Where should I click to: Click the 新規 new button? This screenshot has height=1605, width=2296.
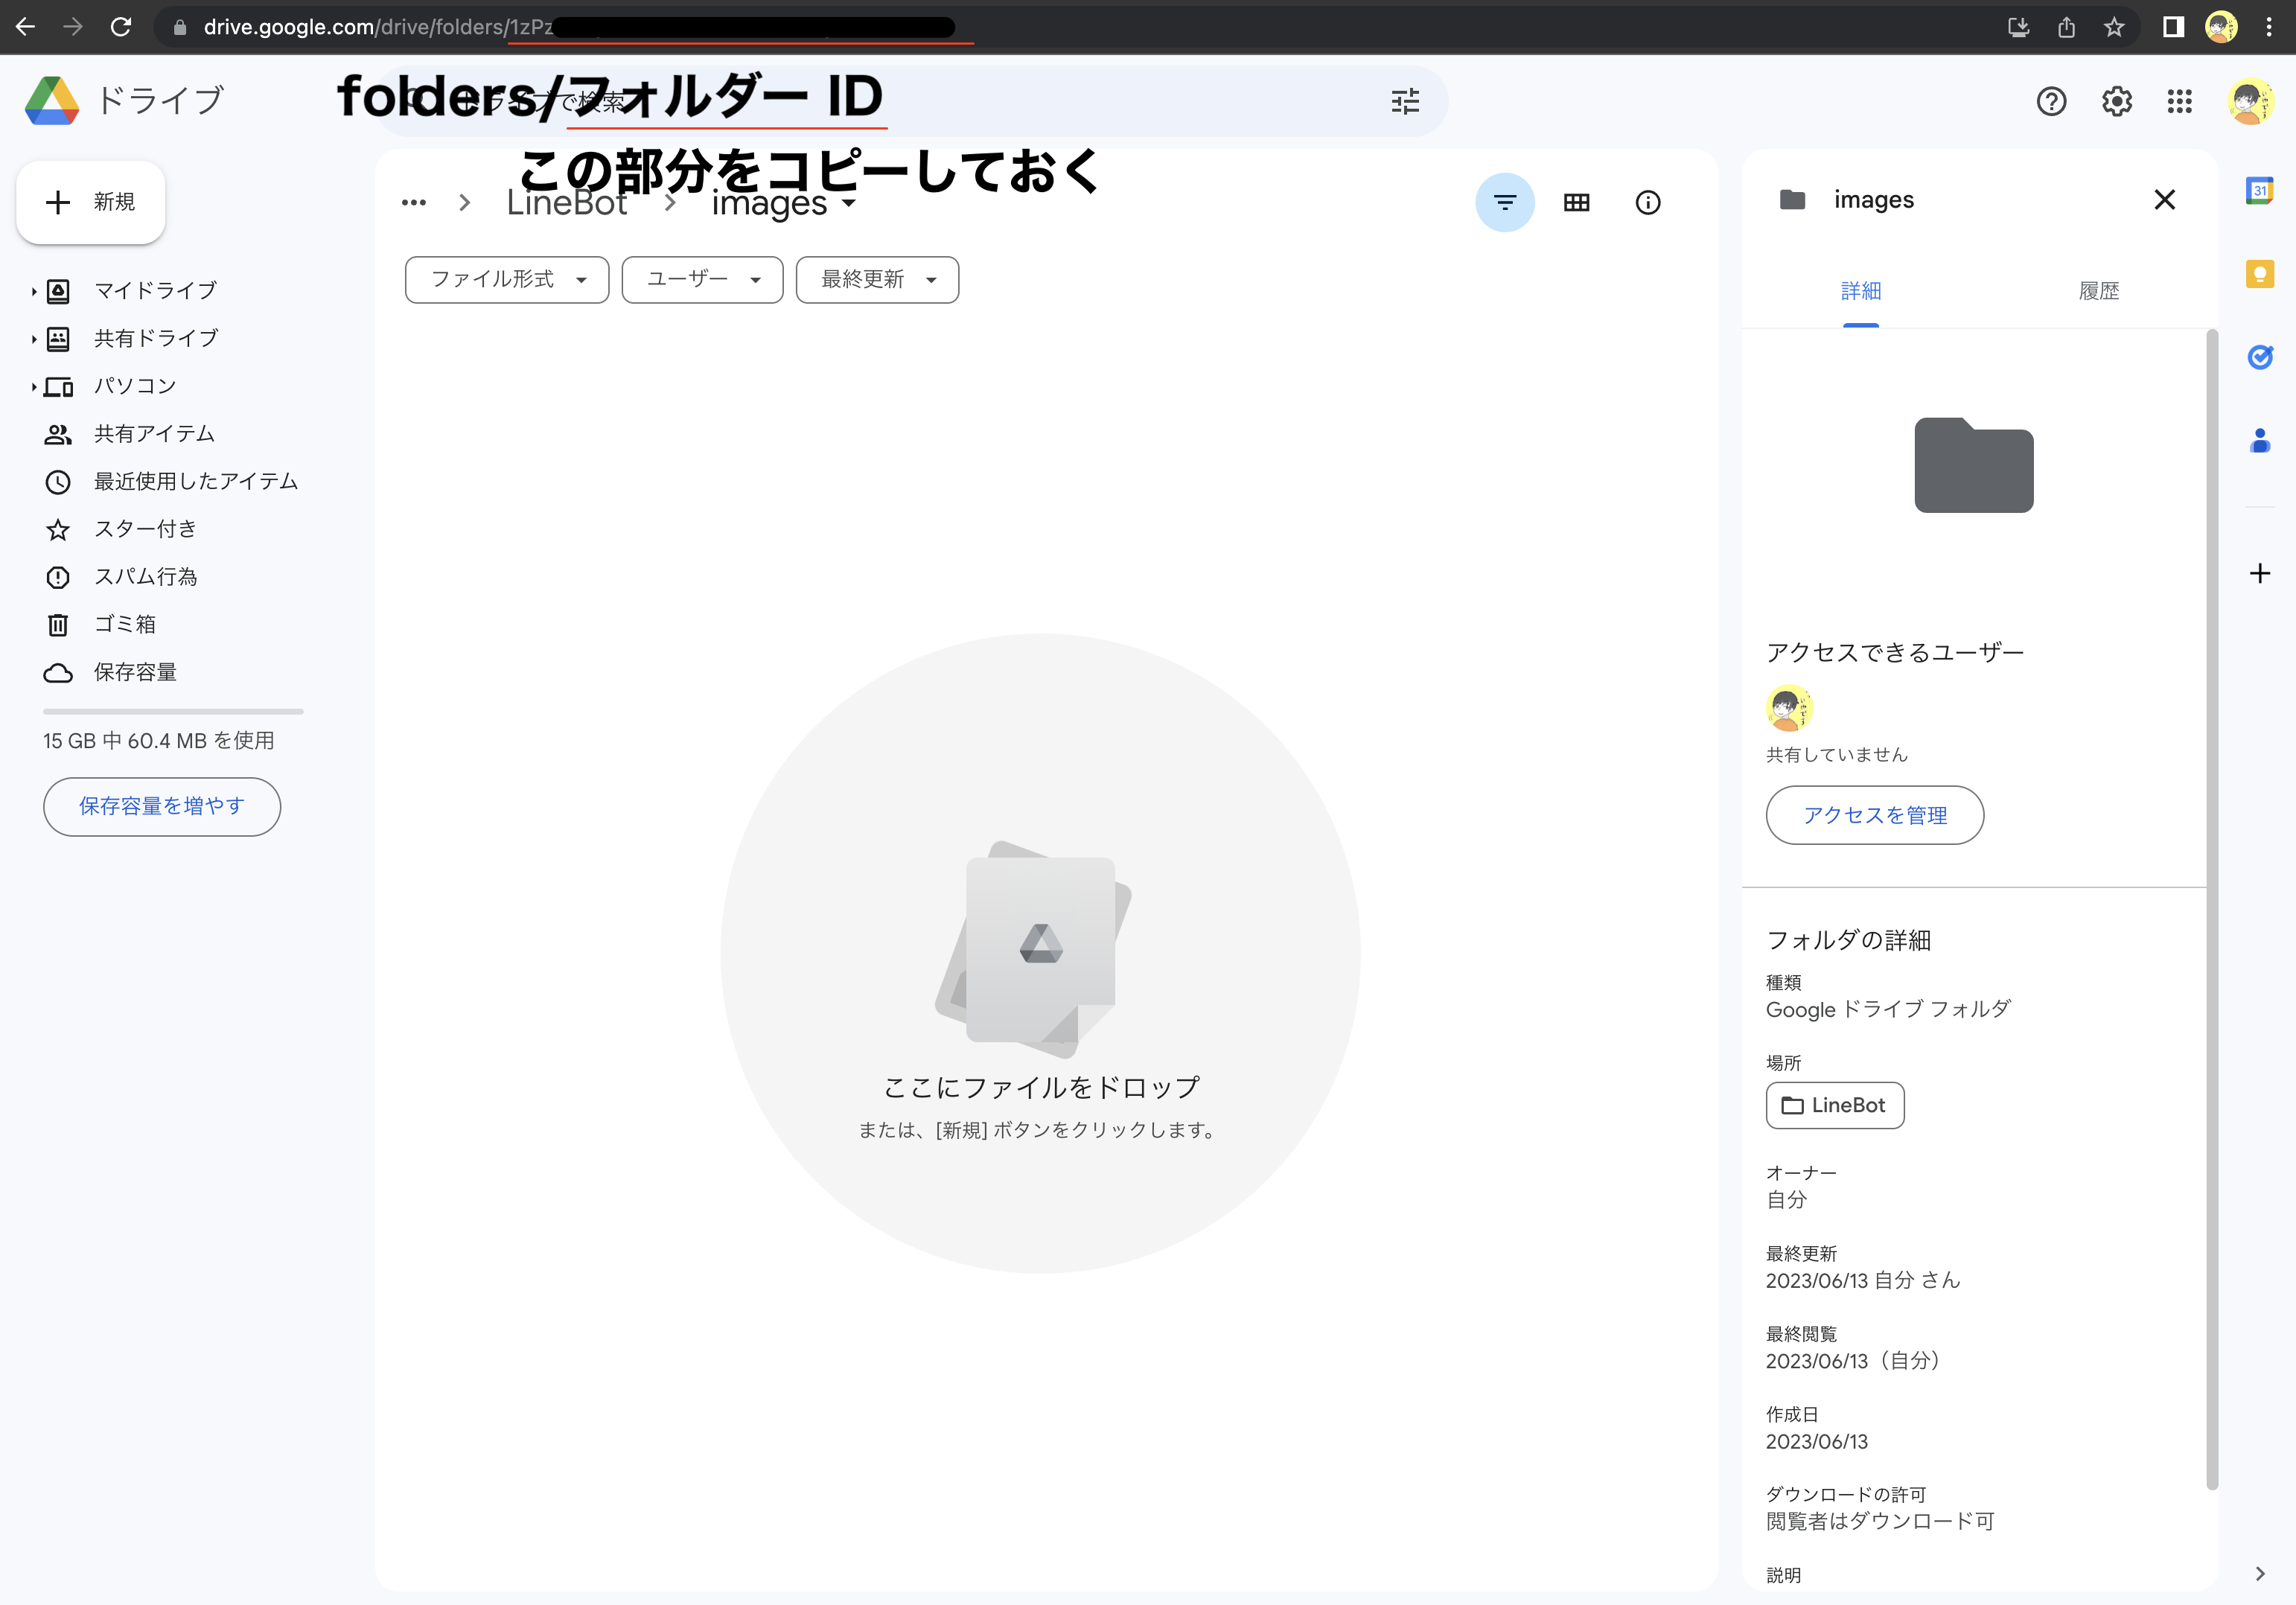(x=91, y=202)
